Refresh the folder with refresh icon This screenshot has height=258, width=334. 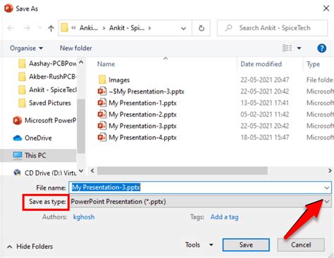[202, 28]
